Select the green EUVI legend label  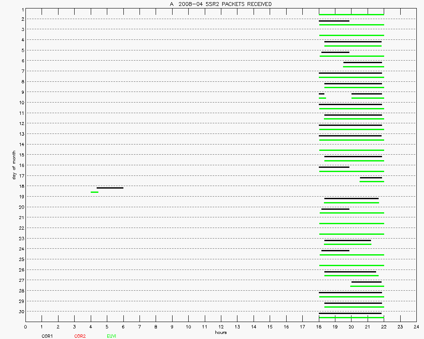pyautogui.click(x=112, y=336)
